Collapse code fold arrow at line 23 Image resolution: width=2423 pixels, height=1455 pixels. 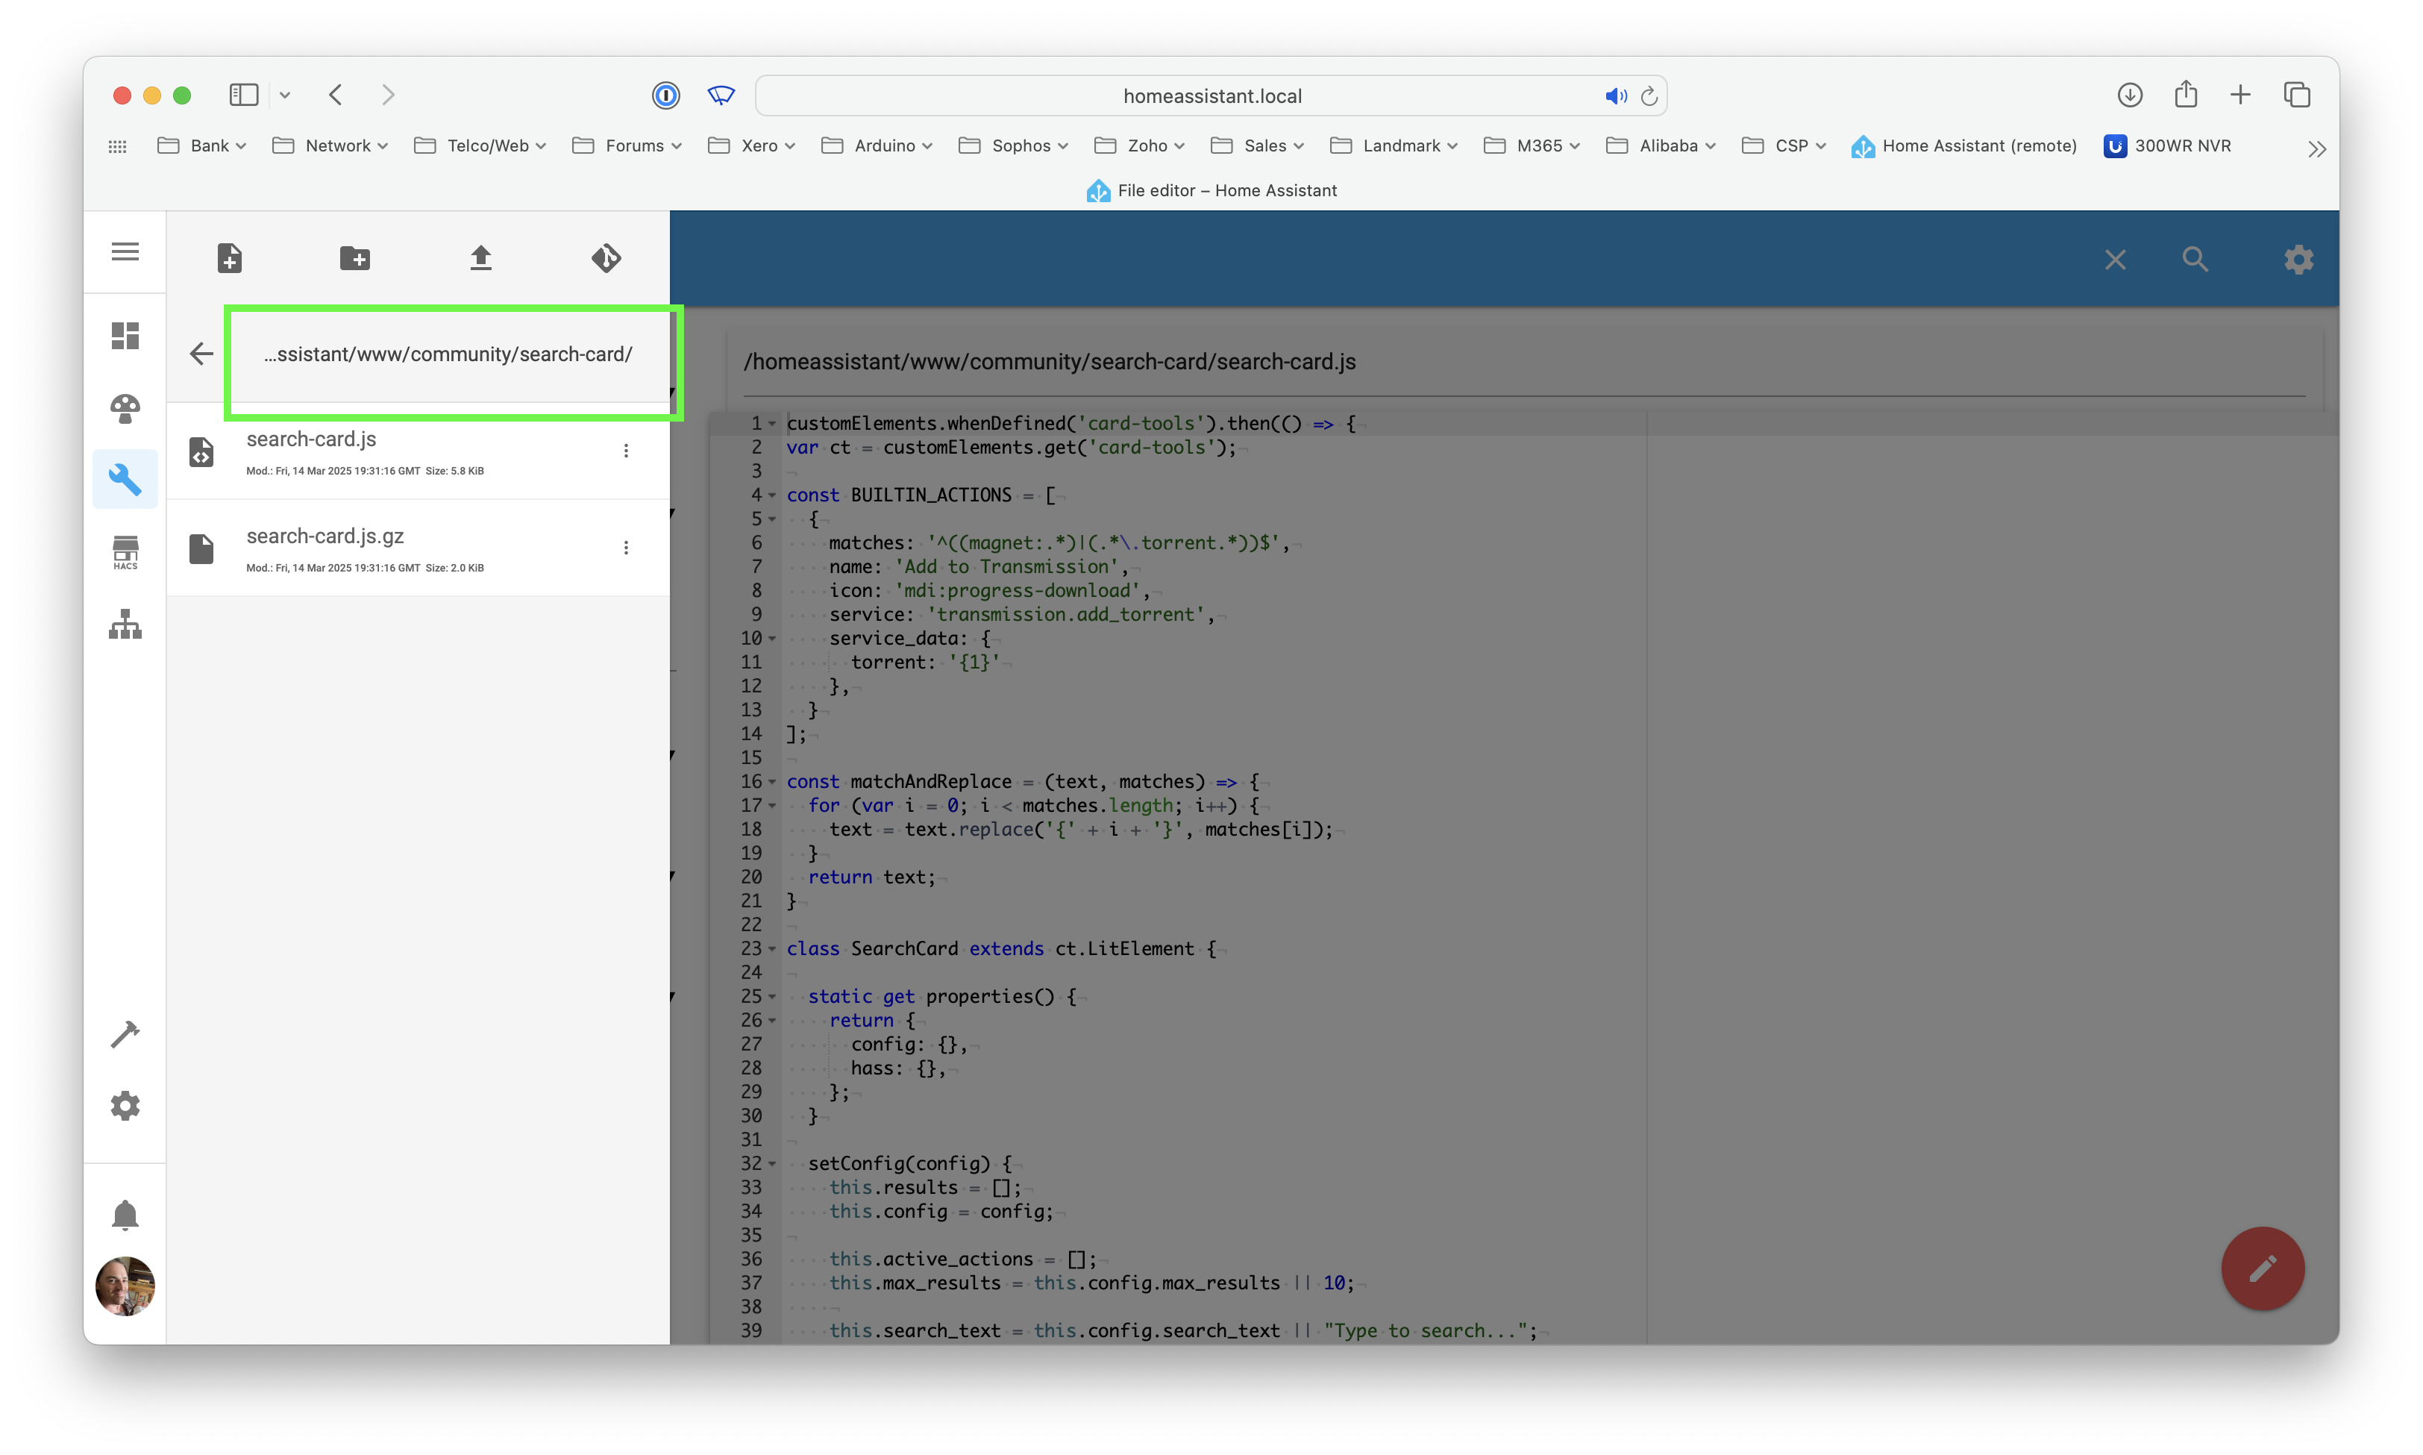772,949
